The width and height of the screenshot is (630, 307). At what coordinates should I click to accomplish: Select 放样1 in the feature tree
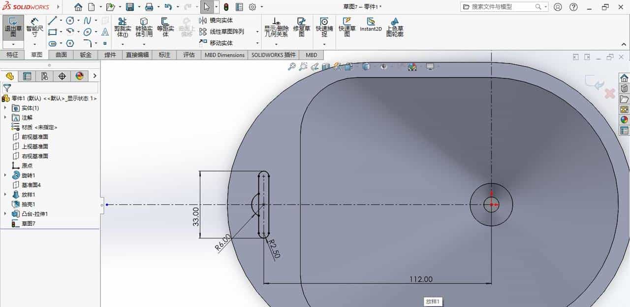(x=27, y=194)
